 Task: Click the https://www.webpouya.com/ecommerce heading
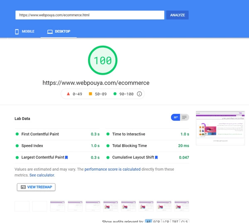(x=96, y=83)
